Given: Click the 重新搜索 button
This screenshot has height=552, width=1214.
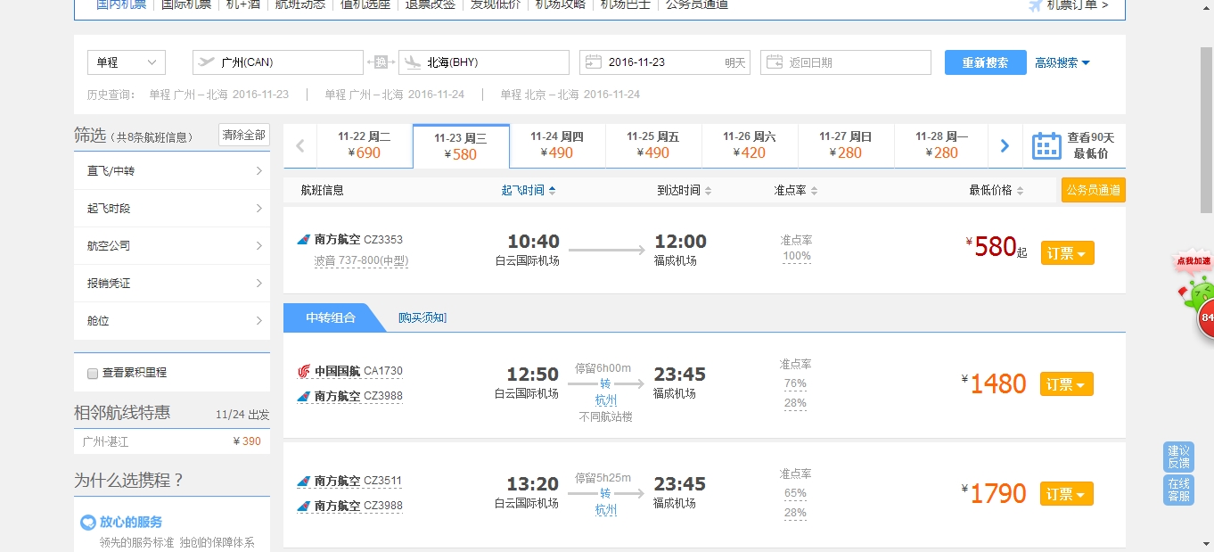Looking at the screenshot, I should click(x=985, y=62).
